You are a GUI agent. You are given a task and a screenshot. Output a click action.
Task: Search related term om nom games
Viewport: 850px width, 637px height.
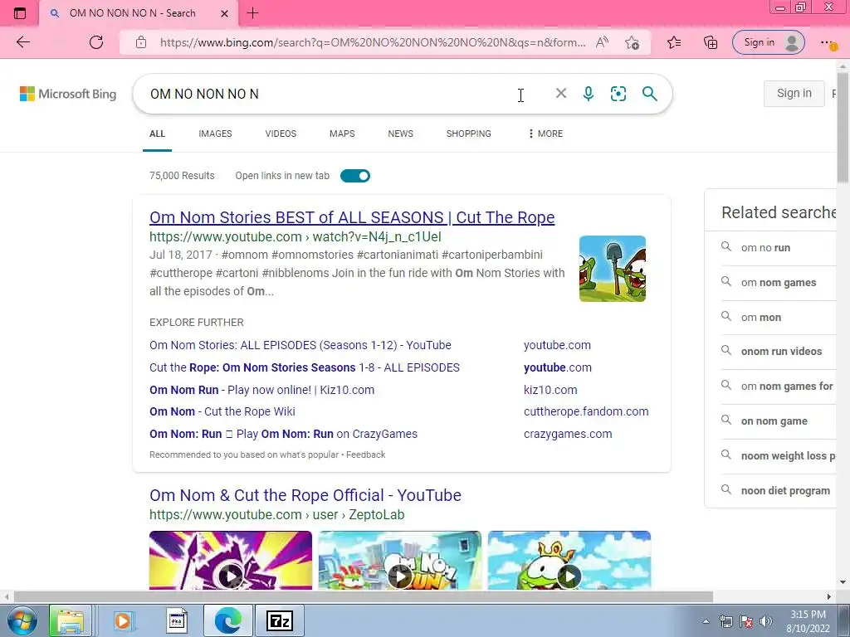click(779, 282)
